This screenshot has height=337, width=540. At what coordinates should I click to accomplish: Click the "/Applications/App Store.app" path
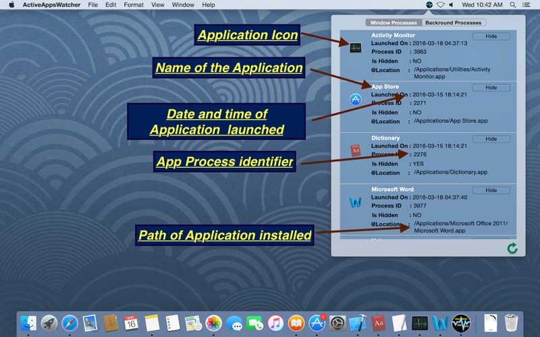[x=451, y=121]
